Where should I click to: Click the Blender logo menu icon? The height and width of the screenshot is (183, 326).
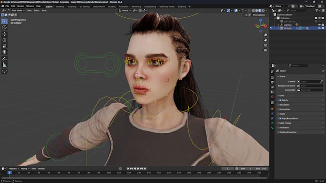[2, 6]
